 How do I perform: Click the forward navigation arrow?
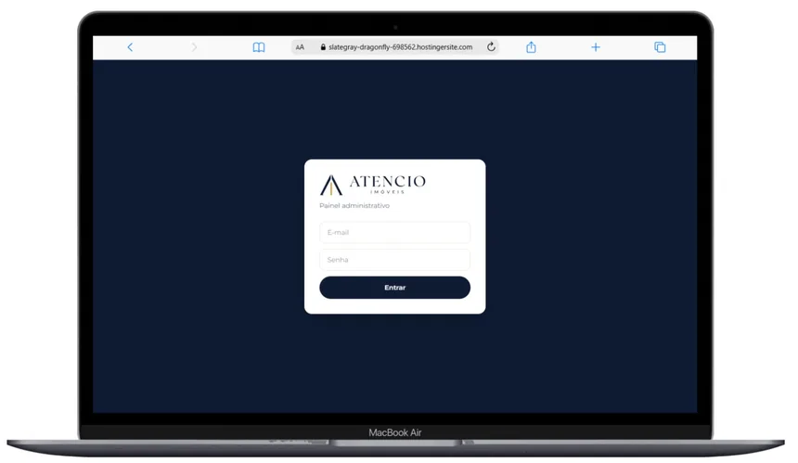pyautogui.click(x=194, y=47)
